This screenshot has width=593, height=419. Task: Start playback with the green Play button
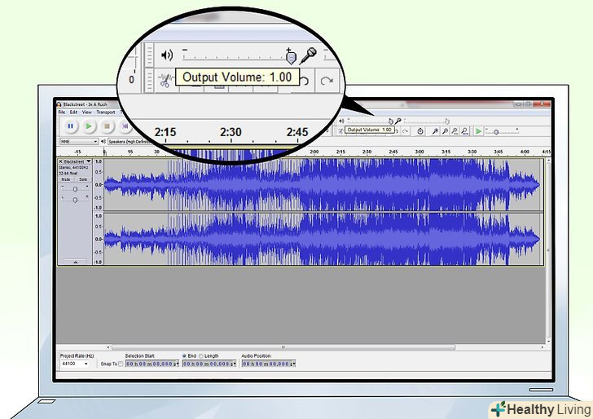tap(89, 126)
